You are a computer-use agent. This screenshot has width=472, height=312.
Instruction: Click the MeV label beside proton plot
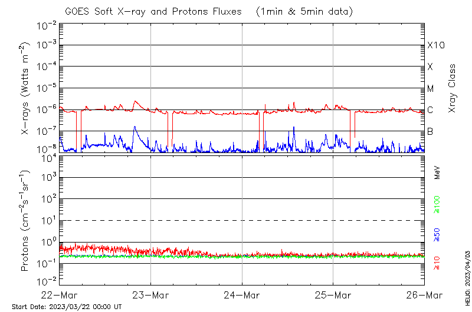point(437,172)
